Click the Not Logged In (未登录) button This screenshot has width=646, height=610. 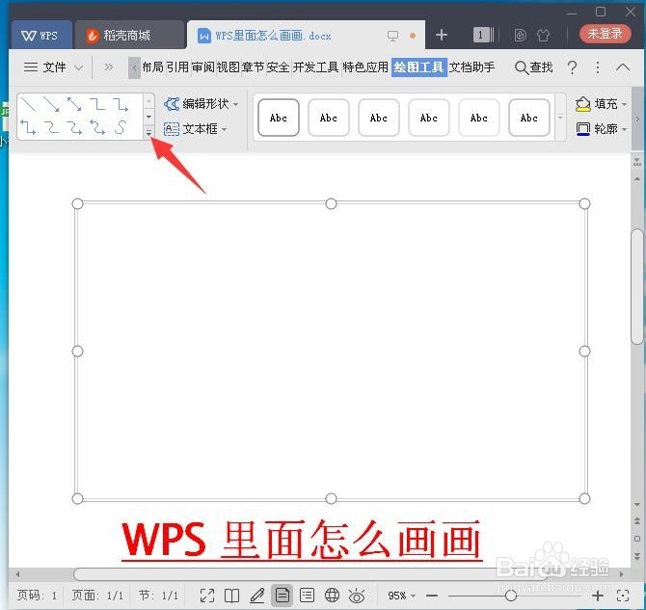[605, 34]
